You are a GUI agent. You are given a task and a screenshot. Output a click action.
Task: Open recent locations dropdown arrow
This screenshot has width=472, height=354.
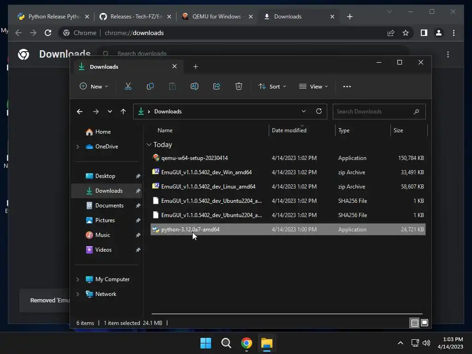click(x=110, y=112)
